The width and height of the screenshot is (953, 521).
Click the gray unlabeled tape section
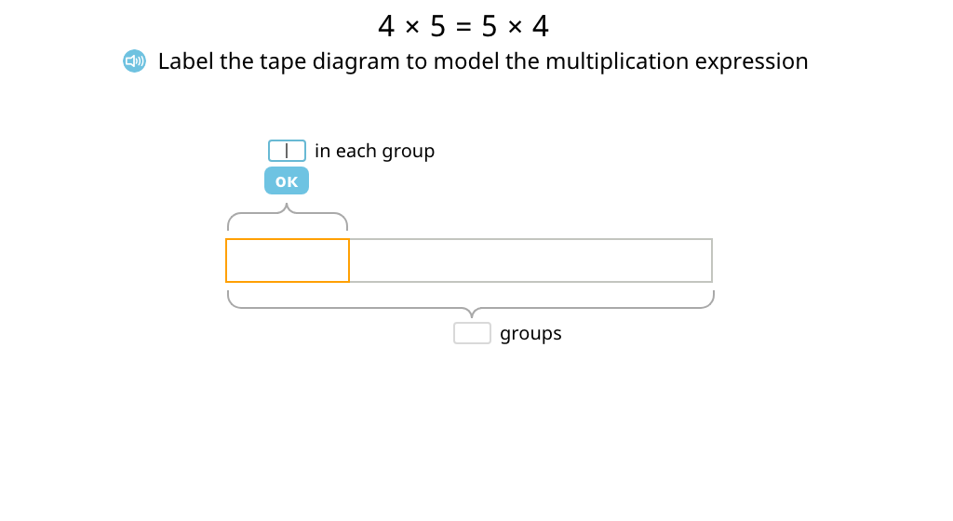pos(530,260)
